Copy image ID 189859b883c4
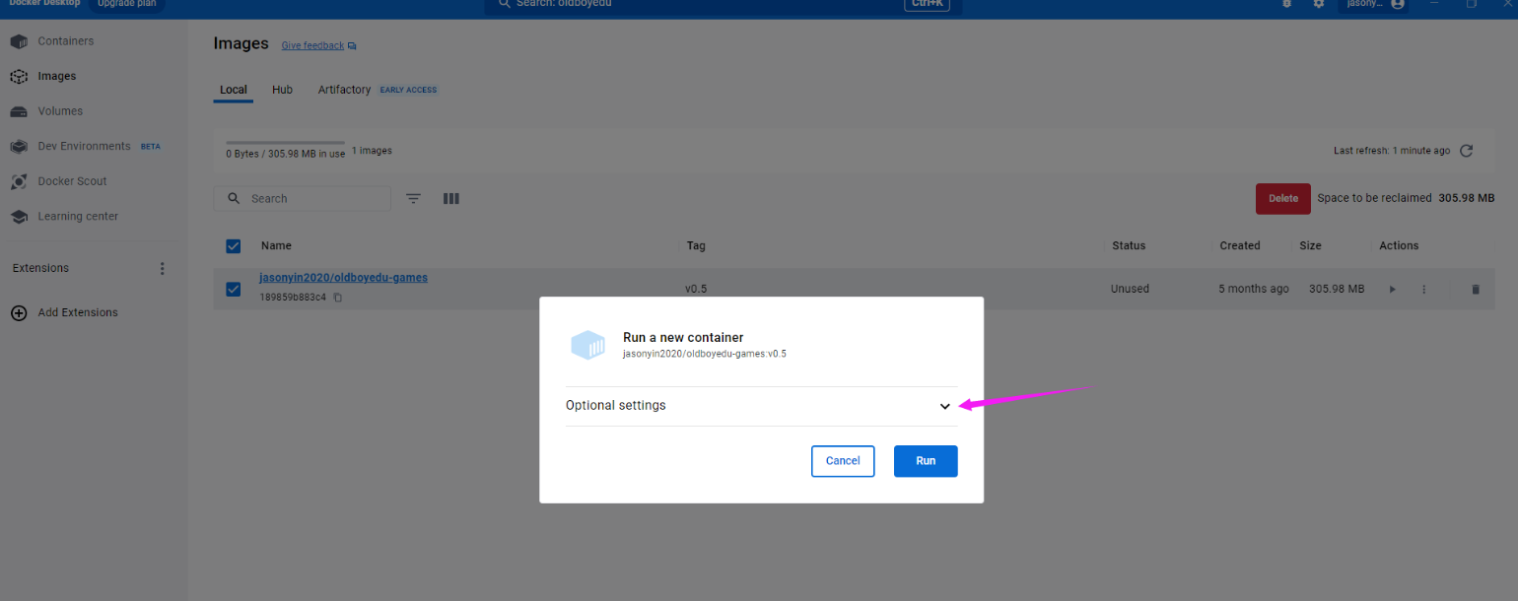This screenshot has height=601, width=1518. 338,298
